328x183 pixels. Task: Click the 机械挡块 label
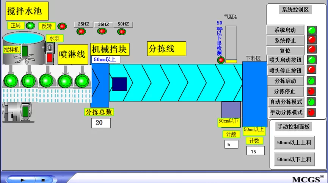point(110,49)
